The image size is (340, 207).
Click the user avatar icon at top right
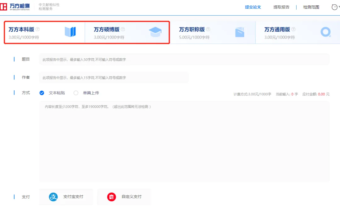[335, 7]
